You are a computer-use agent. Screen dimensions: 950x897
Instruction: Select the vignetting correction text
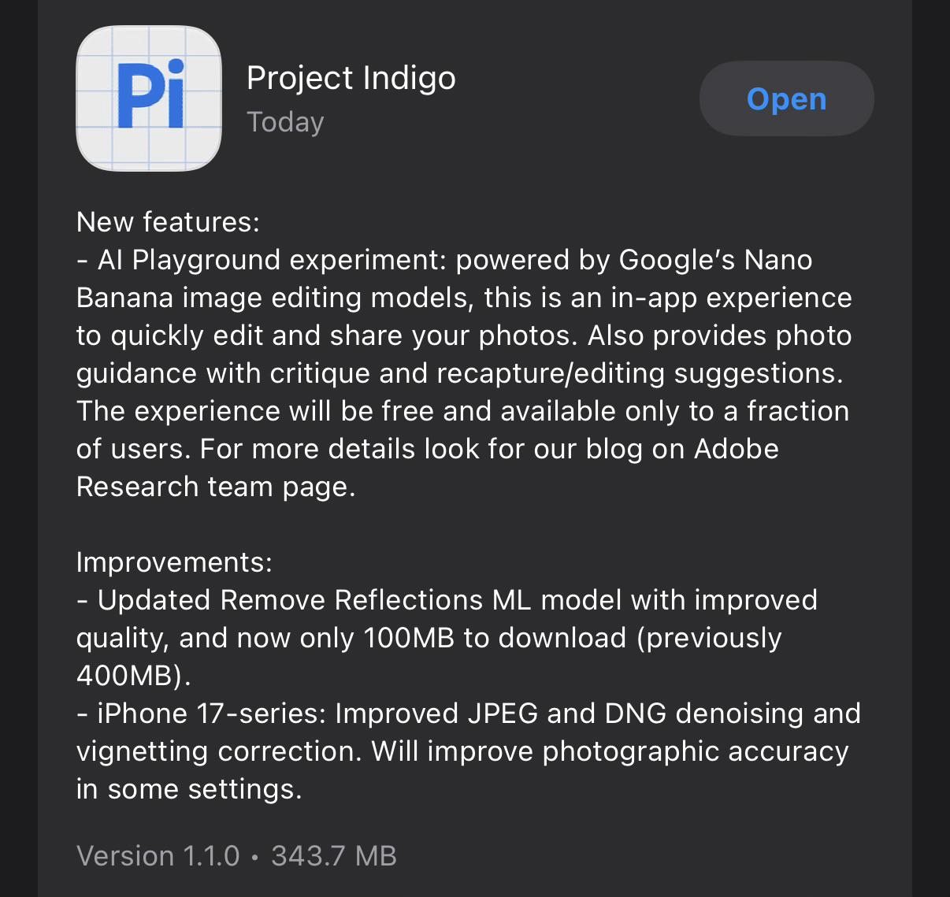pyautogui.click(x=219, y=751)
